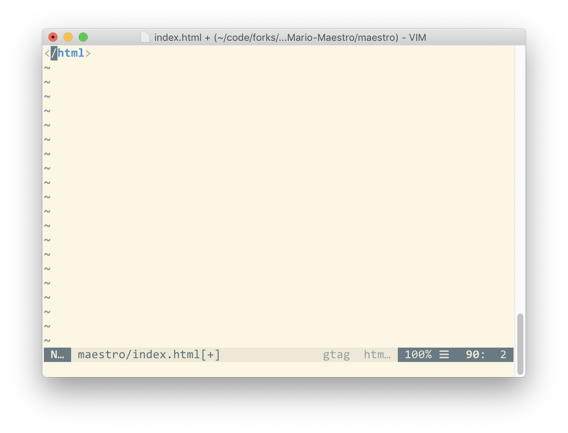
Task: Click a tilde in the middle of the buffer
Action: coord(47,197)
